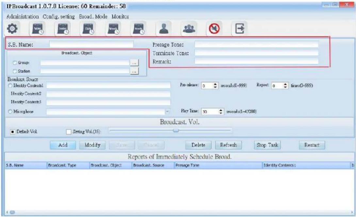The width and height of the screenshot is (356, 217).
Task: Open the 'Now' schedule calendar icon
Action: 38,29
